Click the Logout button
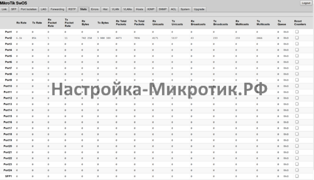The width and height of the screenshot is (314, 180). (x=306, y=3)
